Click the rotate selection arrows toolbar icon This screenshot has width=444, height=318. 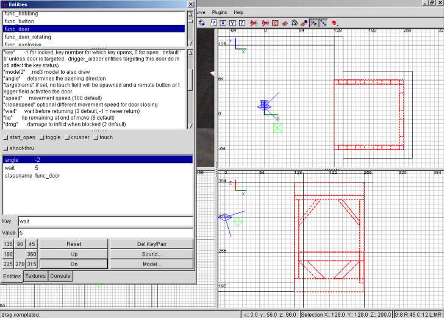click(x=202, y=23)
